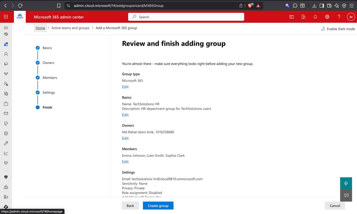Click the admin center Search box
The height and width of the screenshot is (214, 357).
(x=186, y=17)
